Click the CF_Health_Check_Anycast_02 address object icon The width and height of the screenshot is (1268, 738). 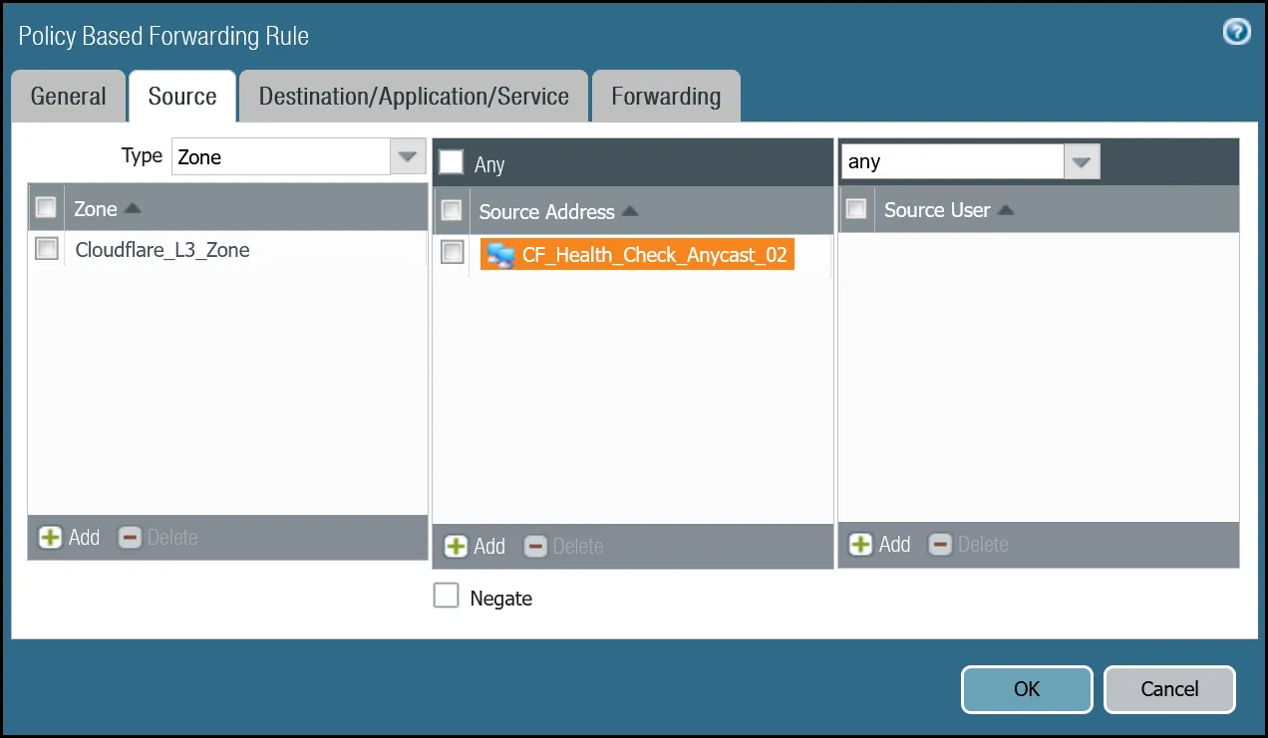(500, 255)
